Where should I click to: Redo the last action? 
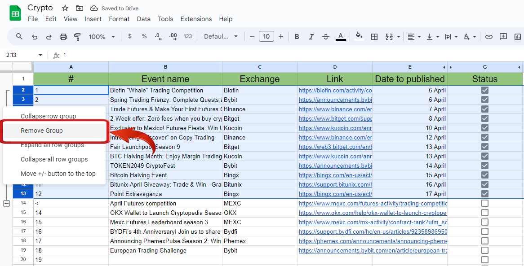click(49, 37)
